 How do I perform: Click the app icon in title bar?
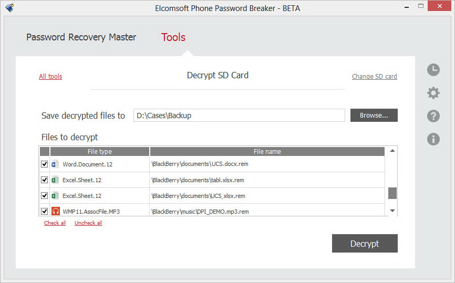point(9,8)
